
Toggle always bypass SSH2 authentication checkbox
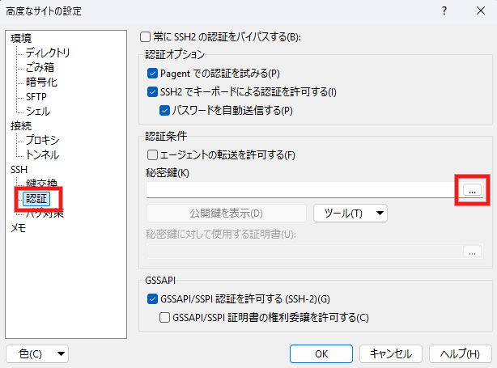coord(146,37)
